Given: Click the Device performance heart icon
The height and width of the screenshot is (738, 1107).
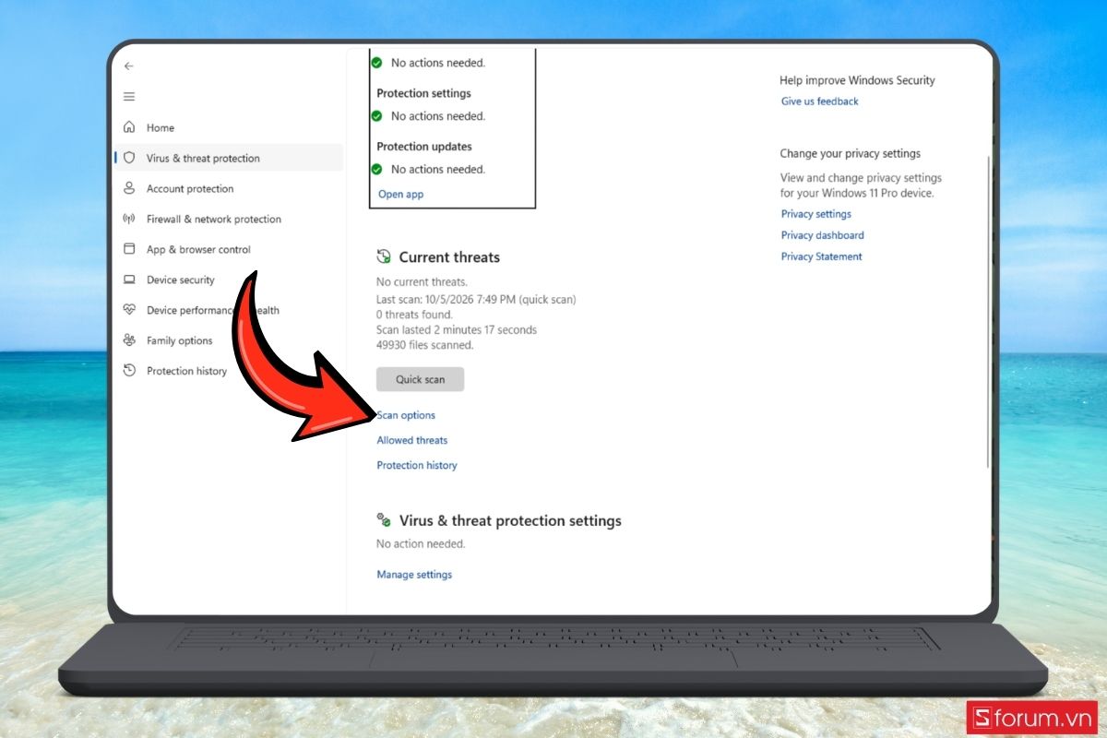Looking at the screenshot, I should (x=129, y=310).
